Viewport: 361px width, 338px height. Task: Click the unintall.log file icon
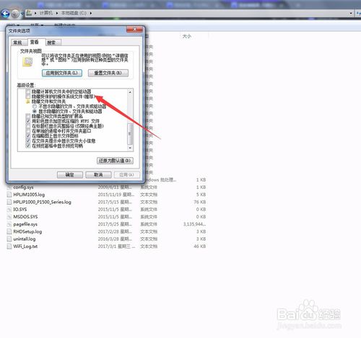coord(9,239)
